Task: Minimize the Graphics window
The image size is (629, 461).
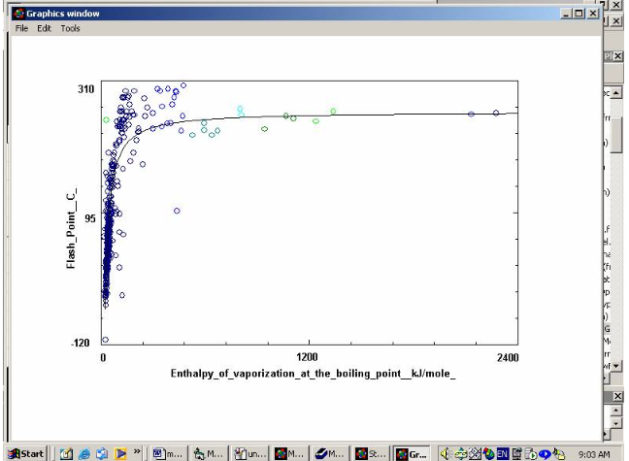Action: point(567,14)
